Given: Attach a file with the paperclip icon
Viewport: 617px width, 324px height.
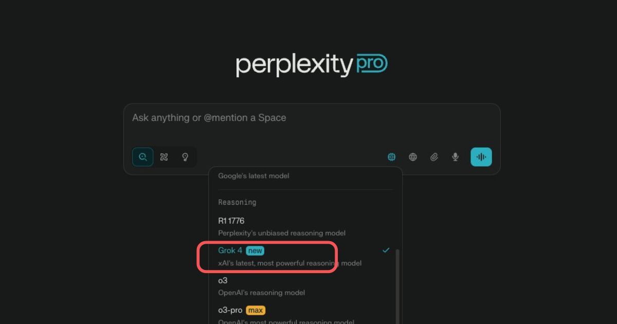Looking at the screenshot, I should click(x=434, y=157).
